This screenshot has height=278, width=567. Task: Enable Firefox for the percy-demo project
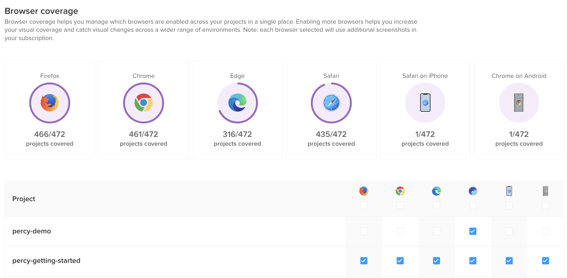[x=363, y=231]
